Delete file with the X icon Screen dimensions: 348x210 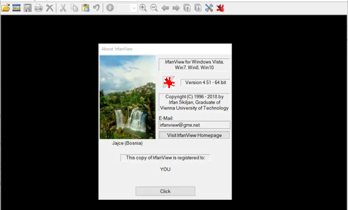(x=50, y=8)
